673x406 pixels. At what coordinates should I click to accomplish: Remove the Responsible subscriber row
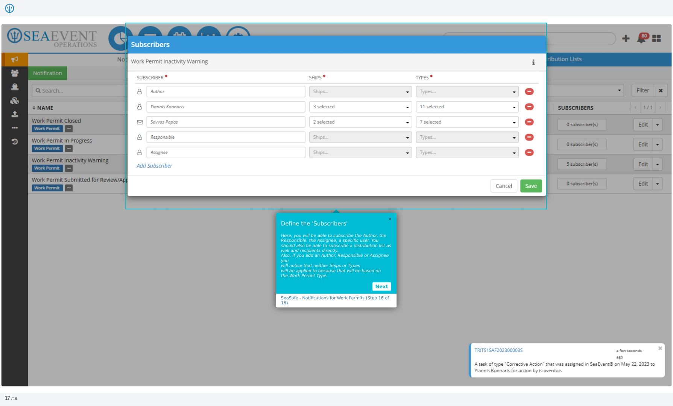529,137
